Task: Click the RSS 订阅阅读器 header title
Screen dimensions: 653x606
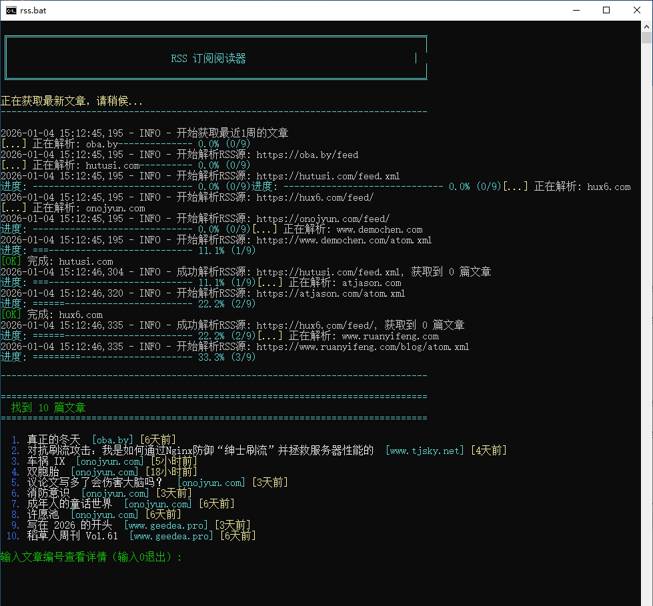Action: pos(208,59)
